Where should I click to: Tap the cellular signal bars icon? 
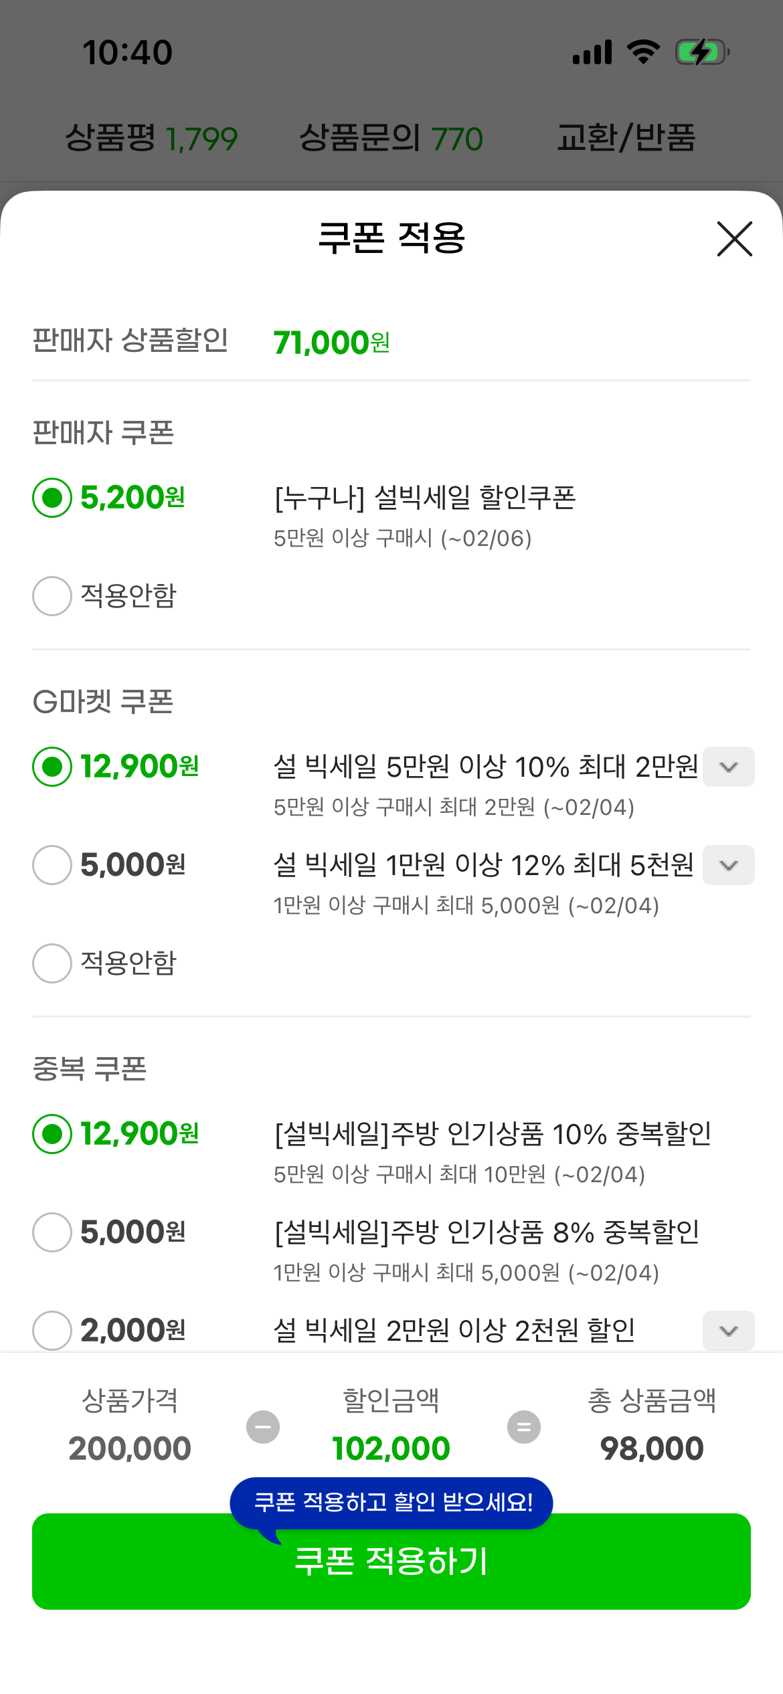point(592,52)
